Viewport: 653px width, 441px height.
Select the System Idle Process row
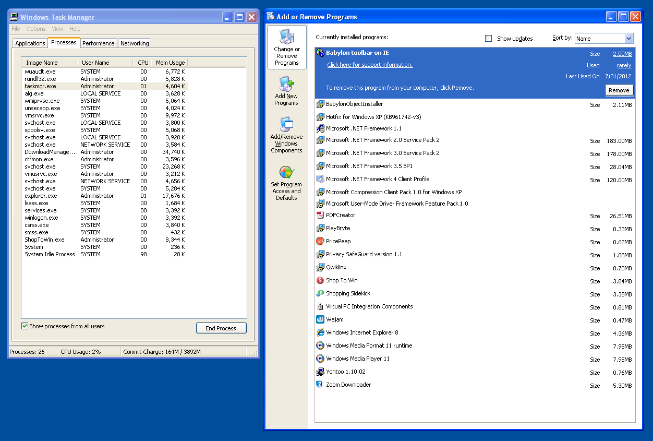pos(105,254)
